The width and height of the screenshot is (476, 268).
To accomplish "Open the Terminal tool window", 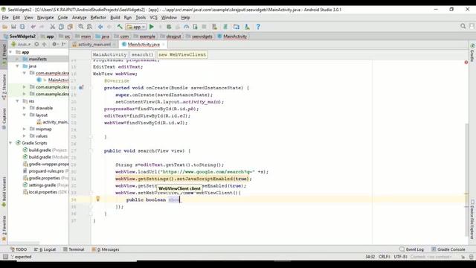I will (x=74, y=249).
